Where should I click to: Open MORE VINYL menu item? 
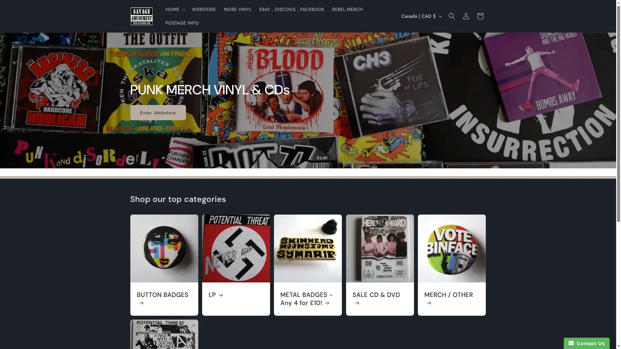click(x=237, y=9)
